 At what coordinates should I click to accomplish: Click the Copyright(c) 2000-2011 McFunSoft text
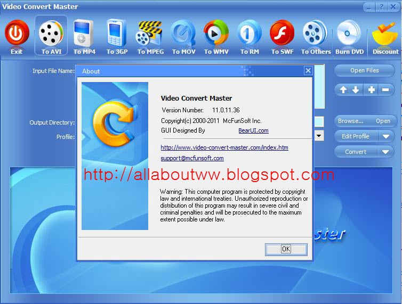click(x=211, y=121)
